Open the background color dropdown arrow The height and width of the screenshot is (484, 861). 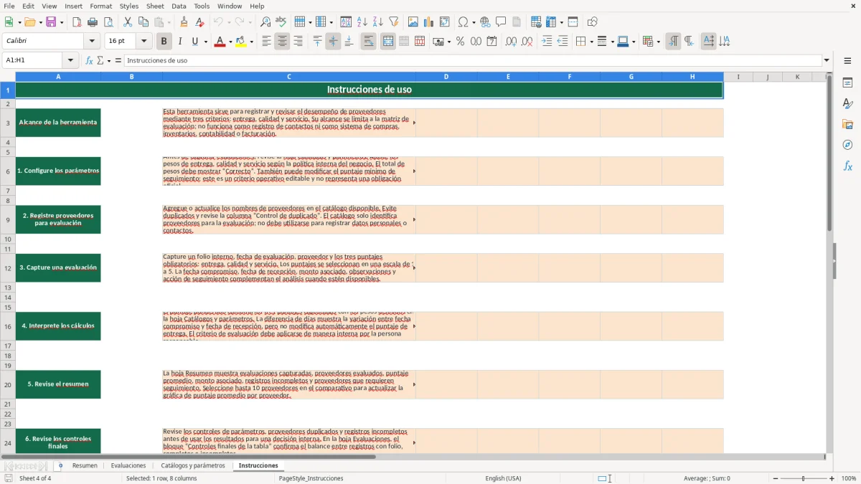pyautogui.click(x=252, y=42)
